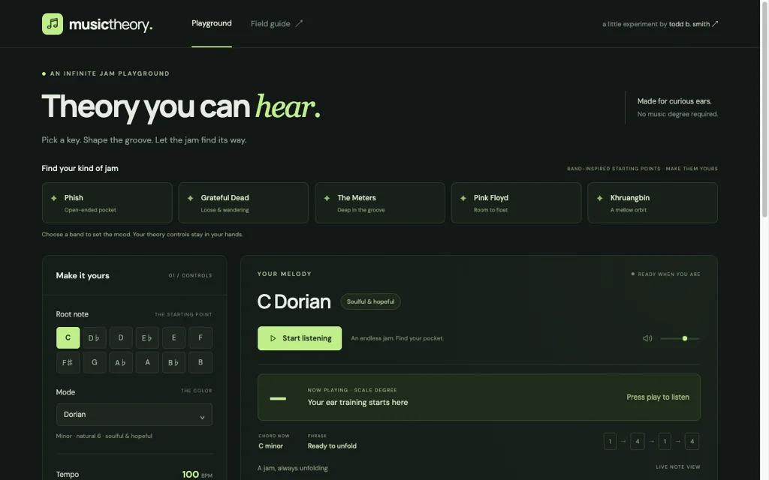Image resolution: width=769 pixels, height=480 pixels.
Task: Click the Soulful & hopeful tag
Action: click(370, 301)
